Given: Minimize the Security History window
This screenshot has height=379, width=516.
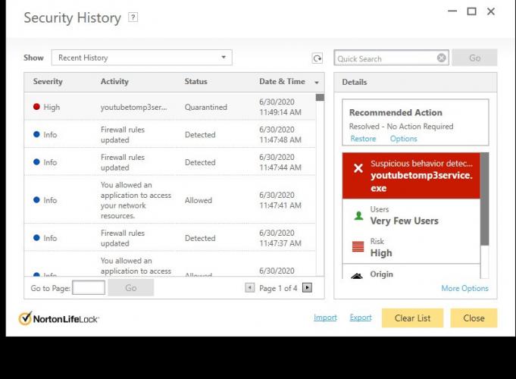Looking at the screenshot, I should [452, 11].
